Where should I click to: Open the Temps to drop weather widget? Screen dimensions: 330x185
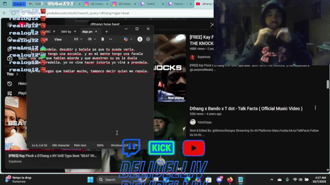click(19, 179)
